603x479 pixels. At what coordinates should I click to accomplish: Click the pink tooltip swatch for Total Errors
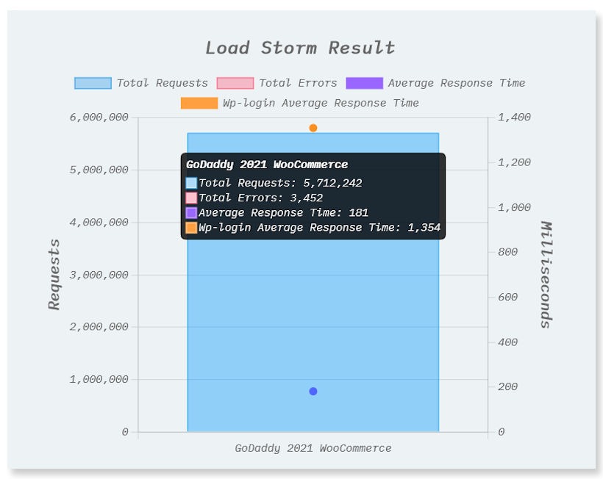pyautogui.click(x=191, y=198)
